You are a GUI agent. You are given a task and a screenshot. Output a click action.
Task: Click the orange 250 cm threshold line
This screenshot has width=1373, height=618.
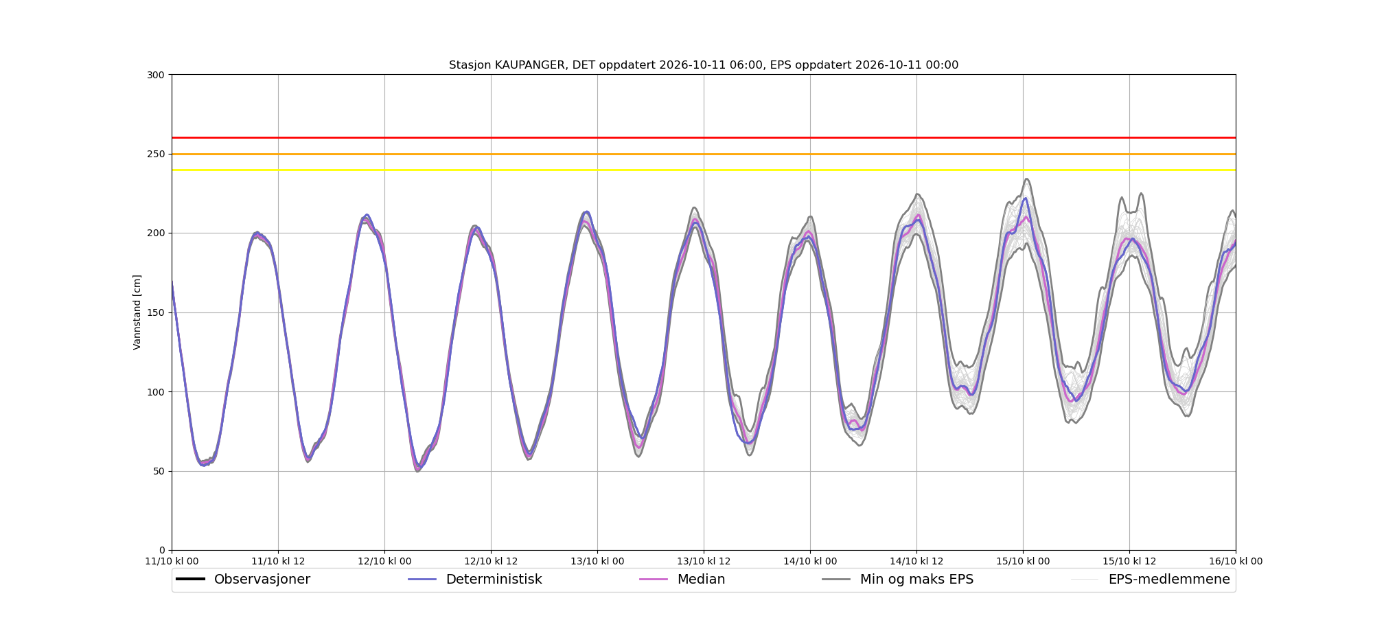704,154
